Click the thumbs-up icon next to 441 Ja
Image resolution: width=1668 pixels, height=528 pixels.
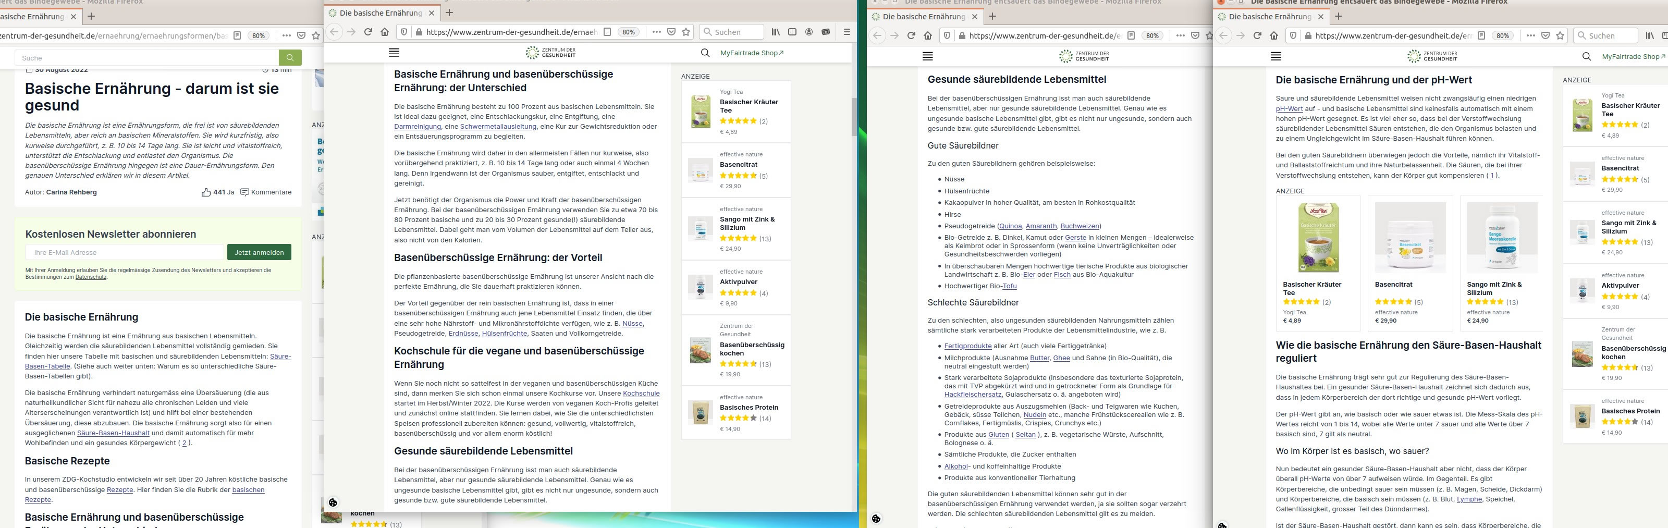[206, 192]
